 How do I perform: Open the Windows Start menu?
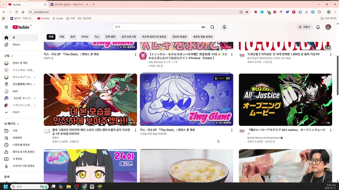coord(6,187)
